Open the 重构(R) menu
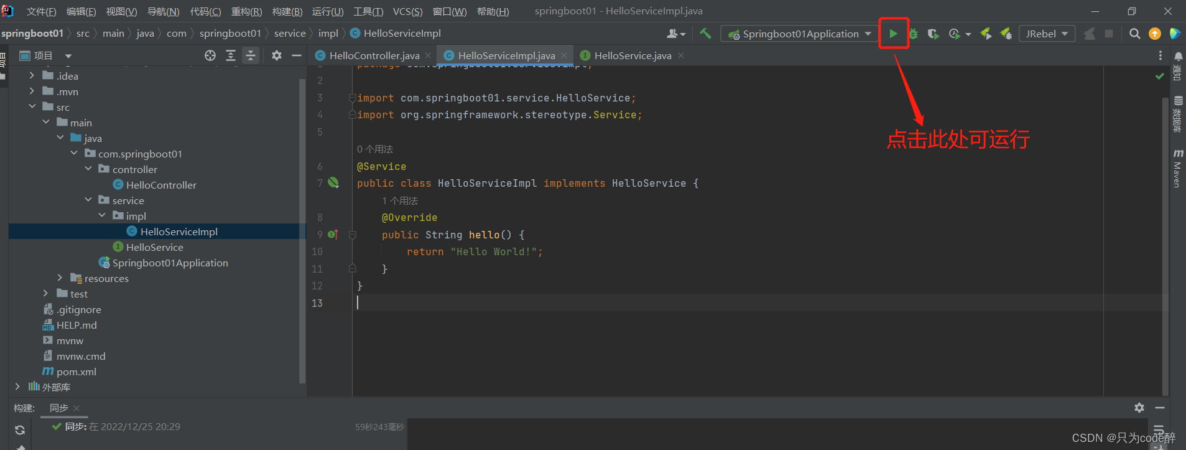The height and width of the screenshot is (450, 1186). [x=246, y=11]
